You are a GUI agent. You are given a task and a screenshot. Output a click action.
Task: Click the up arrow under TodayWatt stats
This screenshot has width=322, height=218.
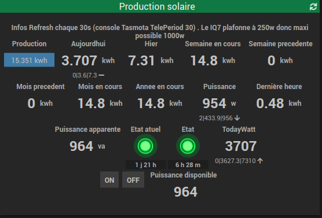coord(260,161)
